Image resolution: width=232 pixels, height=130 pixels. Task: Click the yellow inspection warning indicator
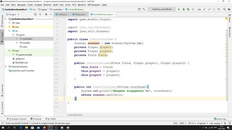coord(226,18)
